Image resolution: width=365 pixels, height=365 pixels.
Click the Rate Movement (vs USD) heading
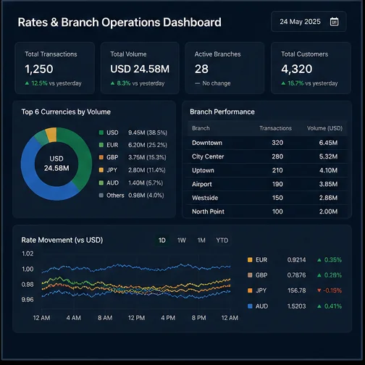tap(62, 240)
